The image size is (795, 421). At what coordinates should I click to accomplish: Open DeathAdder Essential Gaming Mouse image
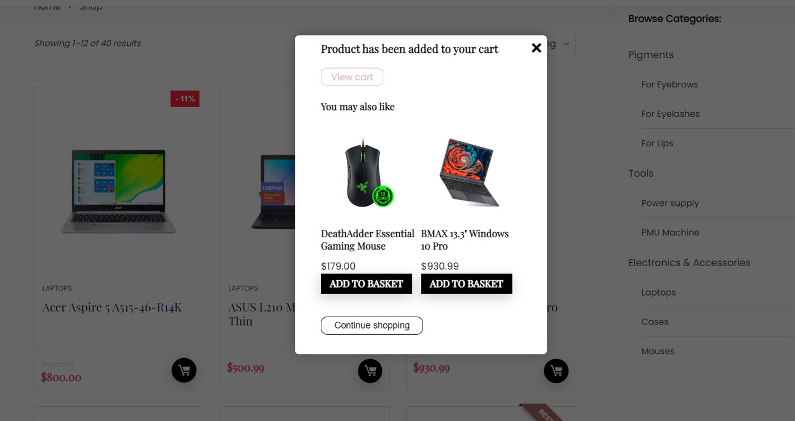[x=367, y=172]
